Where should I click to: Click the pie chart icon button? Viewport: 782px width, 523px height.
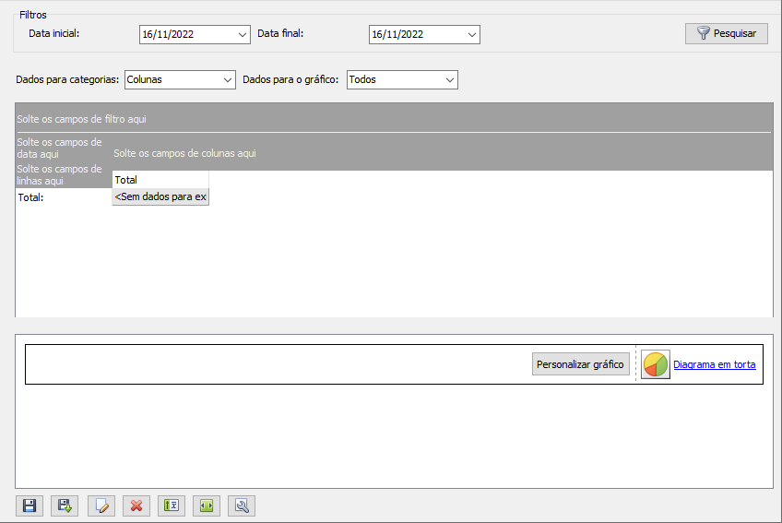[x=656, y=364]
